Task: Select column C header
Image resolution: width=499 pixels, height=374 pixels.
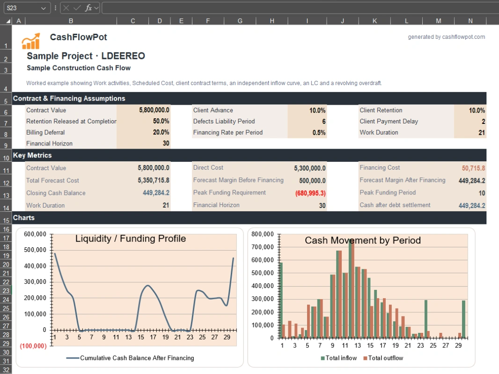Action: click(132, 21)
